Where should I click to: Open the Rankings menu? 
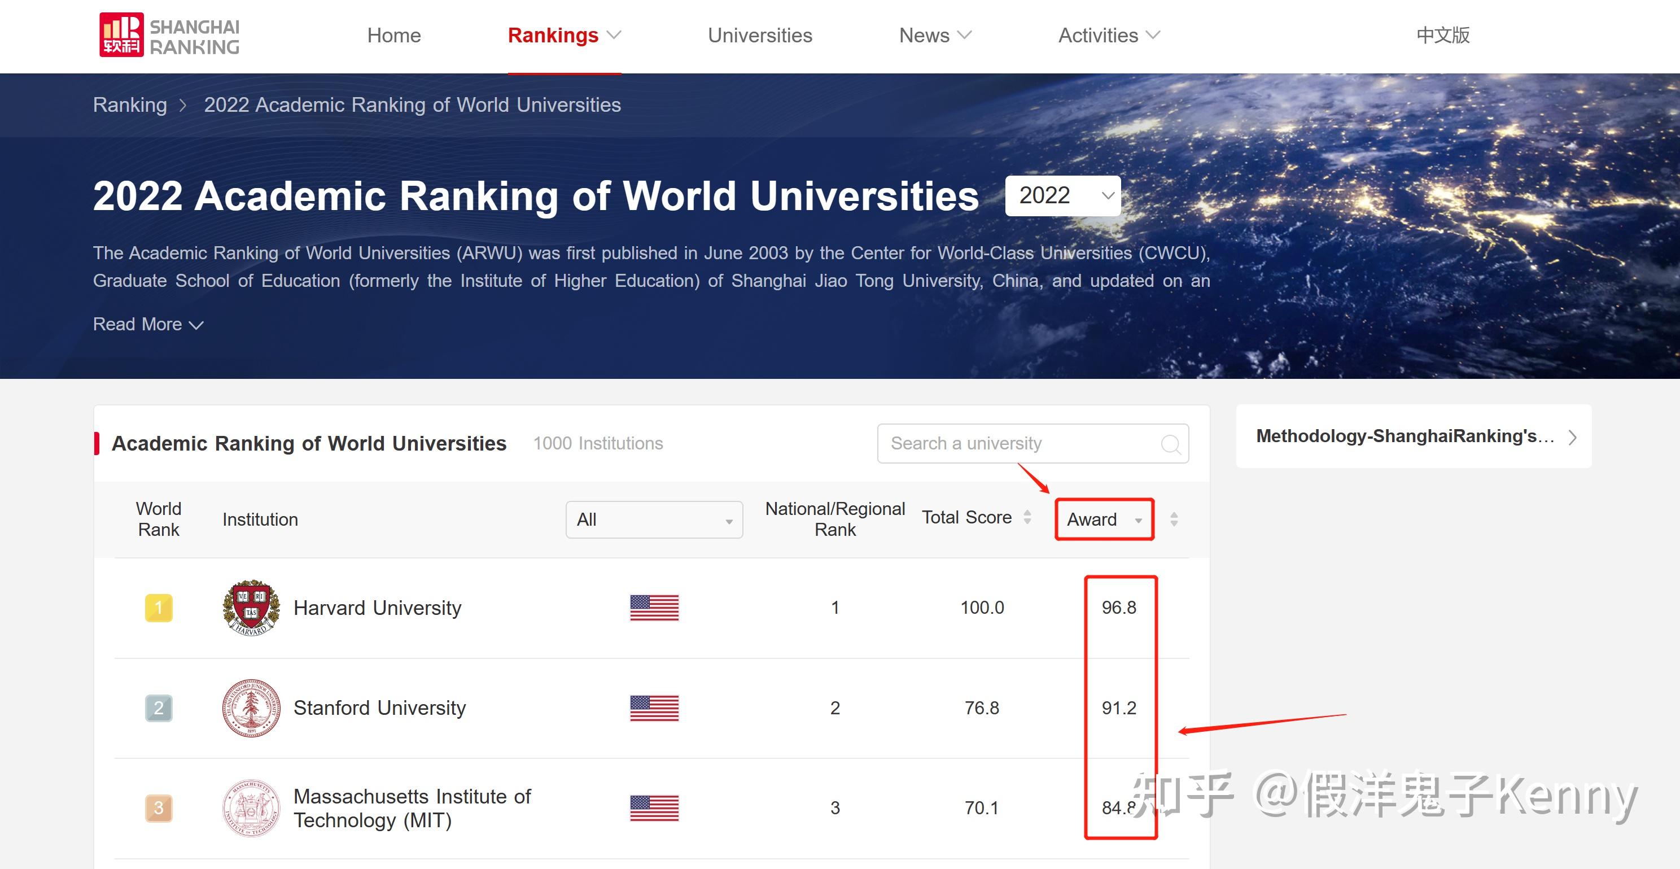(554, 35)
